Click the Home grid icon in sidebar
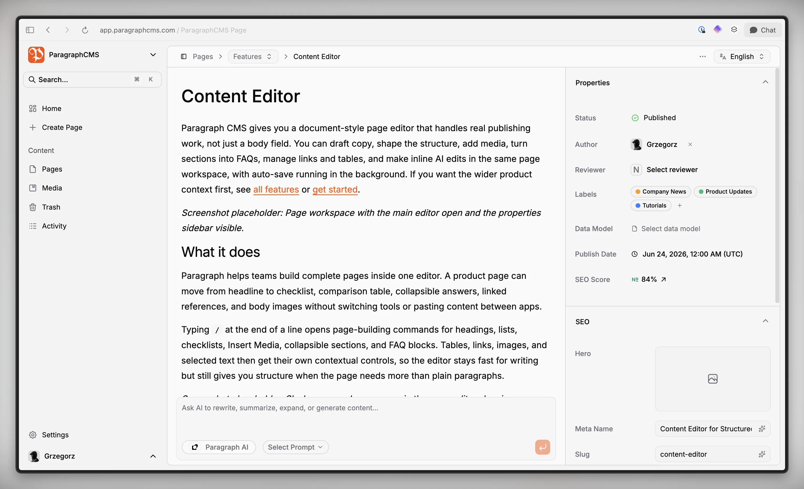 (x=33, y=109)
